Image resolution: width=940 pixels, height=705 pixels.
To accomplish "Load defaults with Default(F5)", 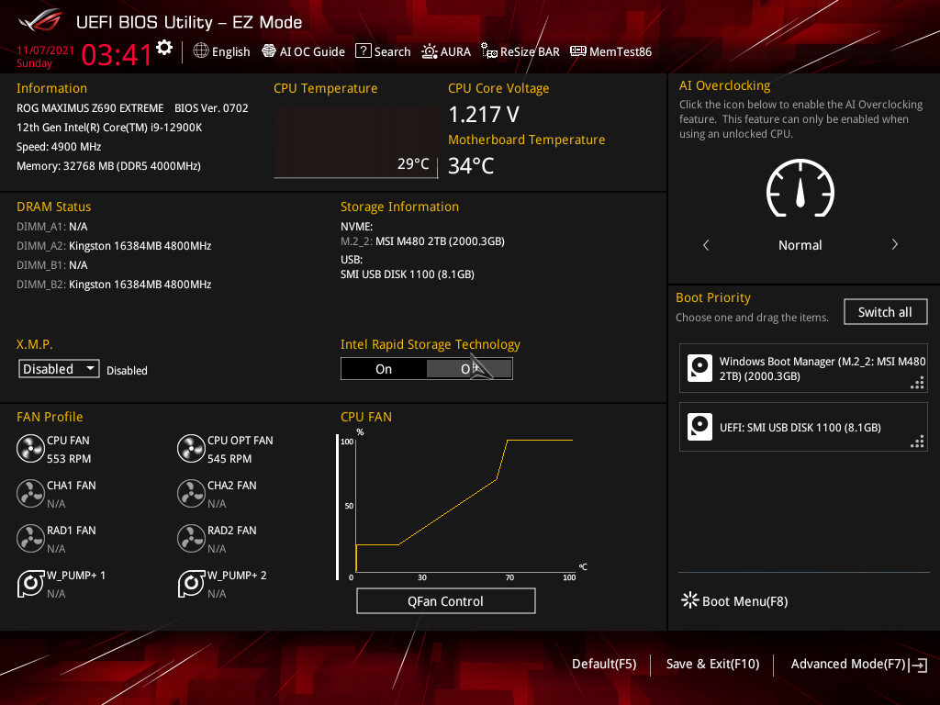I will coord(604,664).
